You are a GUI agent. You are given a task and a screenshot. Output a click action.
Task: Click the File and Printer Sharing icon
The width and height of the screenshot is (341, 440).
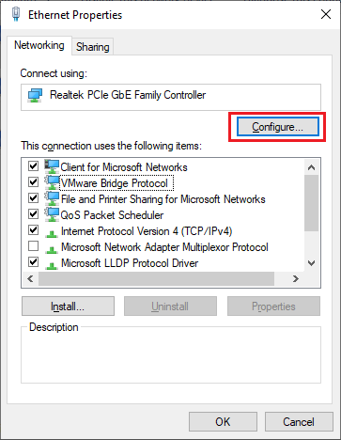[52, 198]
